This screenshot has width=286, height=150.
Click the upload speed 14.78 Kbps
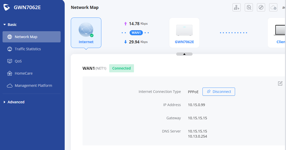click(x=138, y=24)
